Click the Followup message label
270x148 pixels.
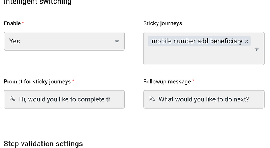coord(167,81)
